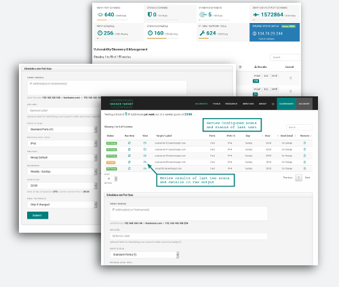Screen dimensions: 339x287
Task: Sort by the Hour column header
Action: (x=268, y=136)
